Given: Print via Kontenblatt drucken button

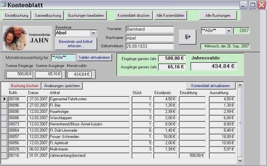Looking at the screenshot, I should (134, 16).
